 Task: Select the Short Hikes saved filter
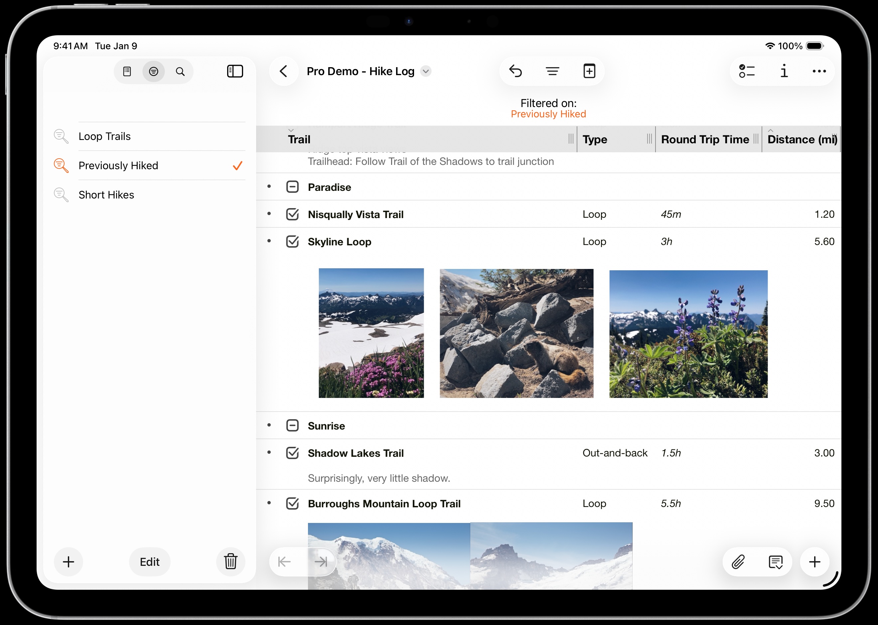coord(106,195)
